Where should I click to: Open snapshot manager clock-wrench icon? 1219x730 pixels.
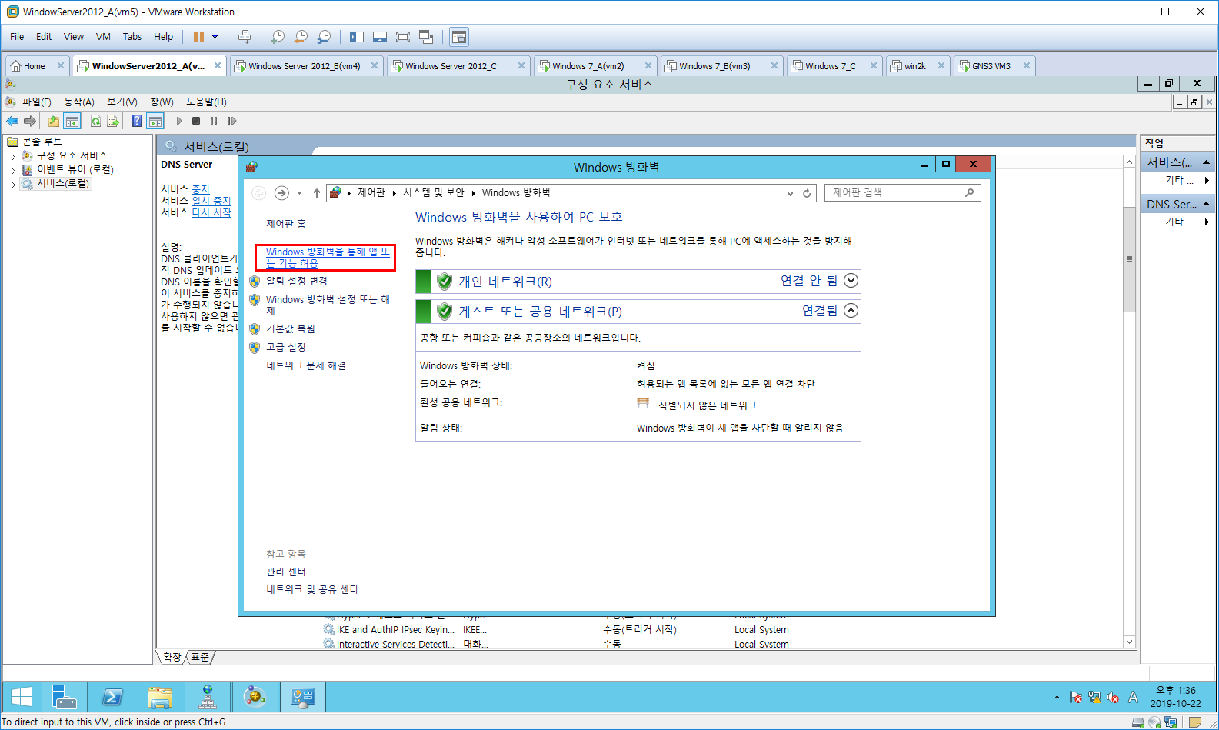click(324, 37)
